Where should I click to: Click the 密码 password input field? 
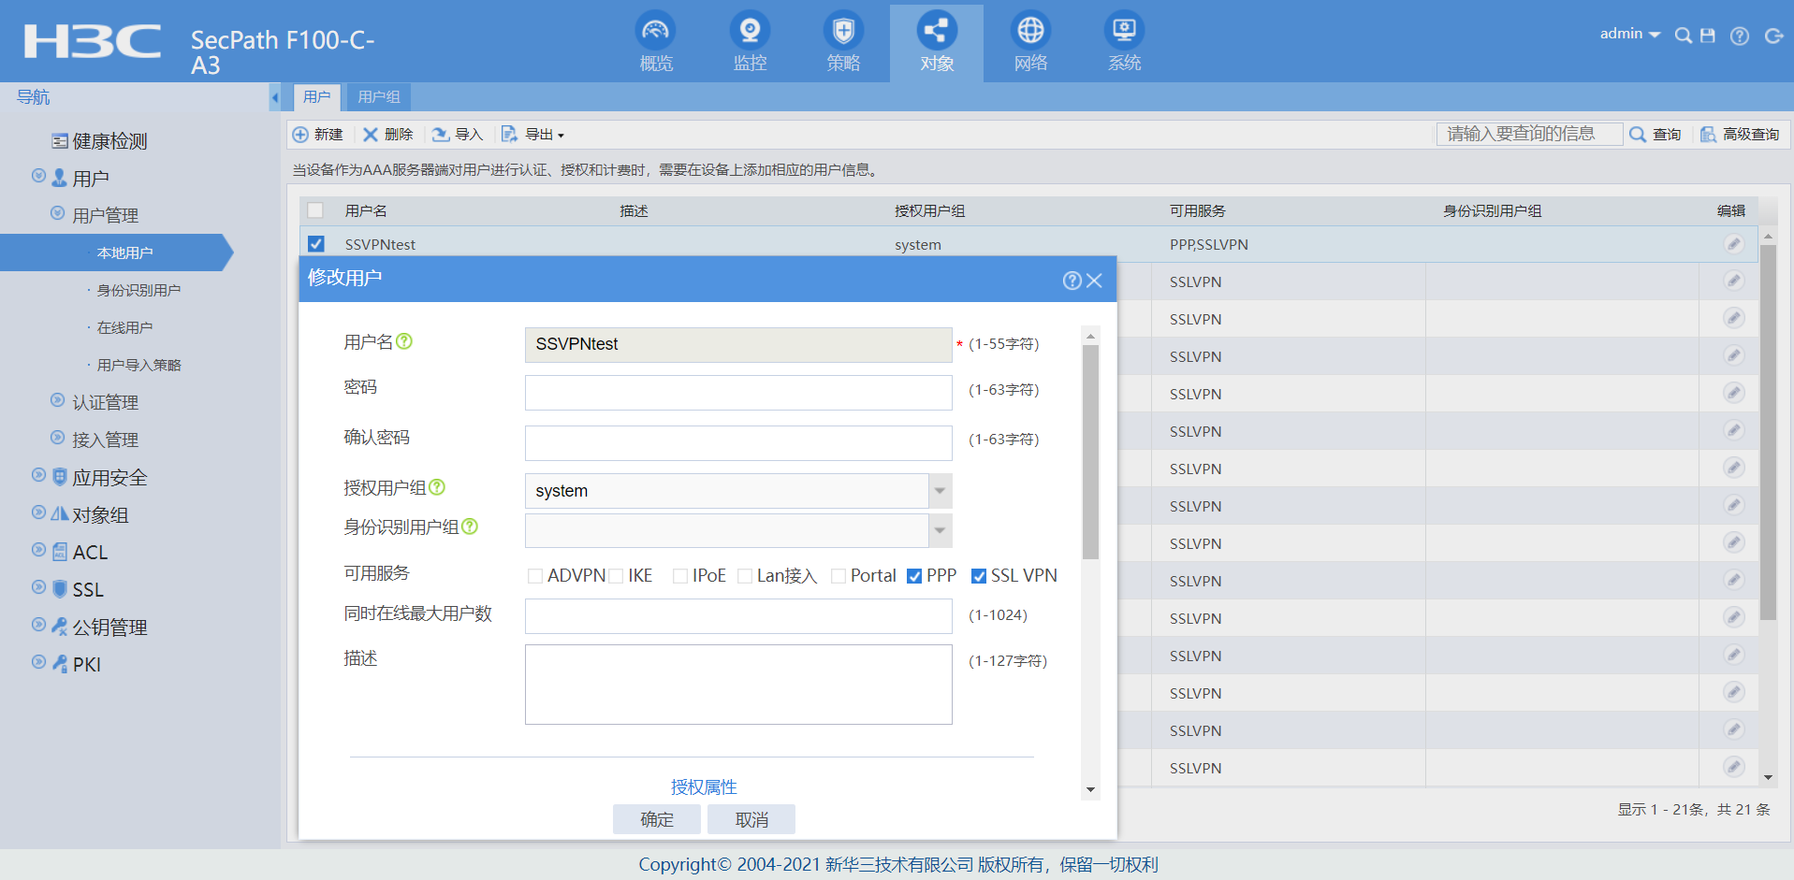(737, 393)
